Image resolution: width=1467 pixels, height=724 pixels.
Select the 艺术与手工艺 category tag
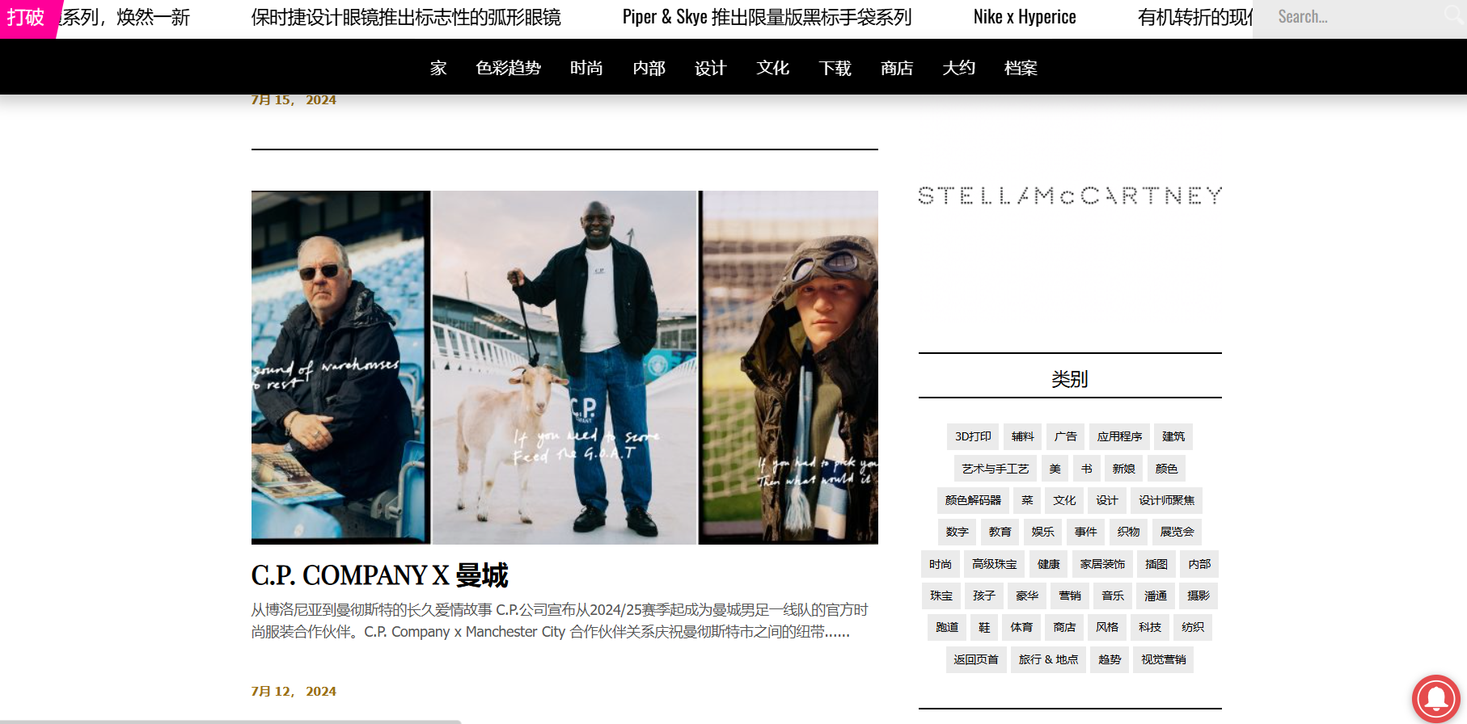point(996,469)
